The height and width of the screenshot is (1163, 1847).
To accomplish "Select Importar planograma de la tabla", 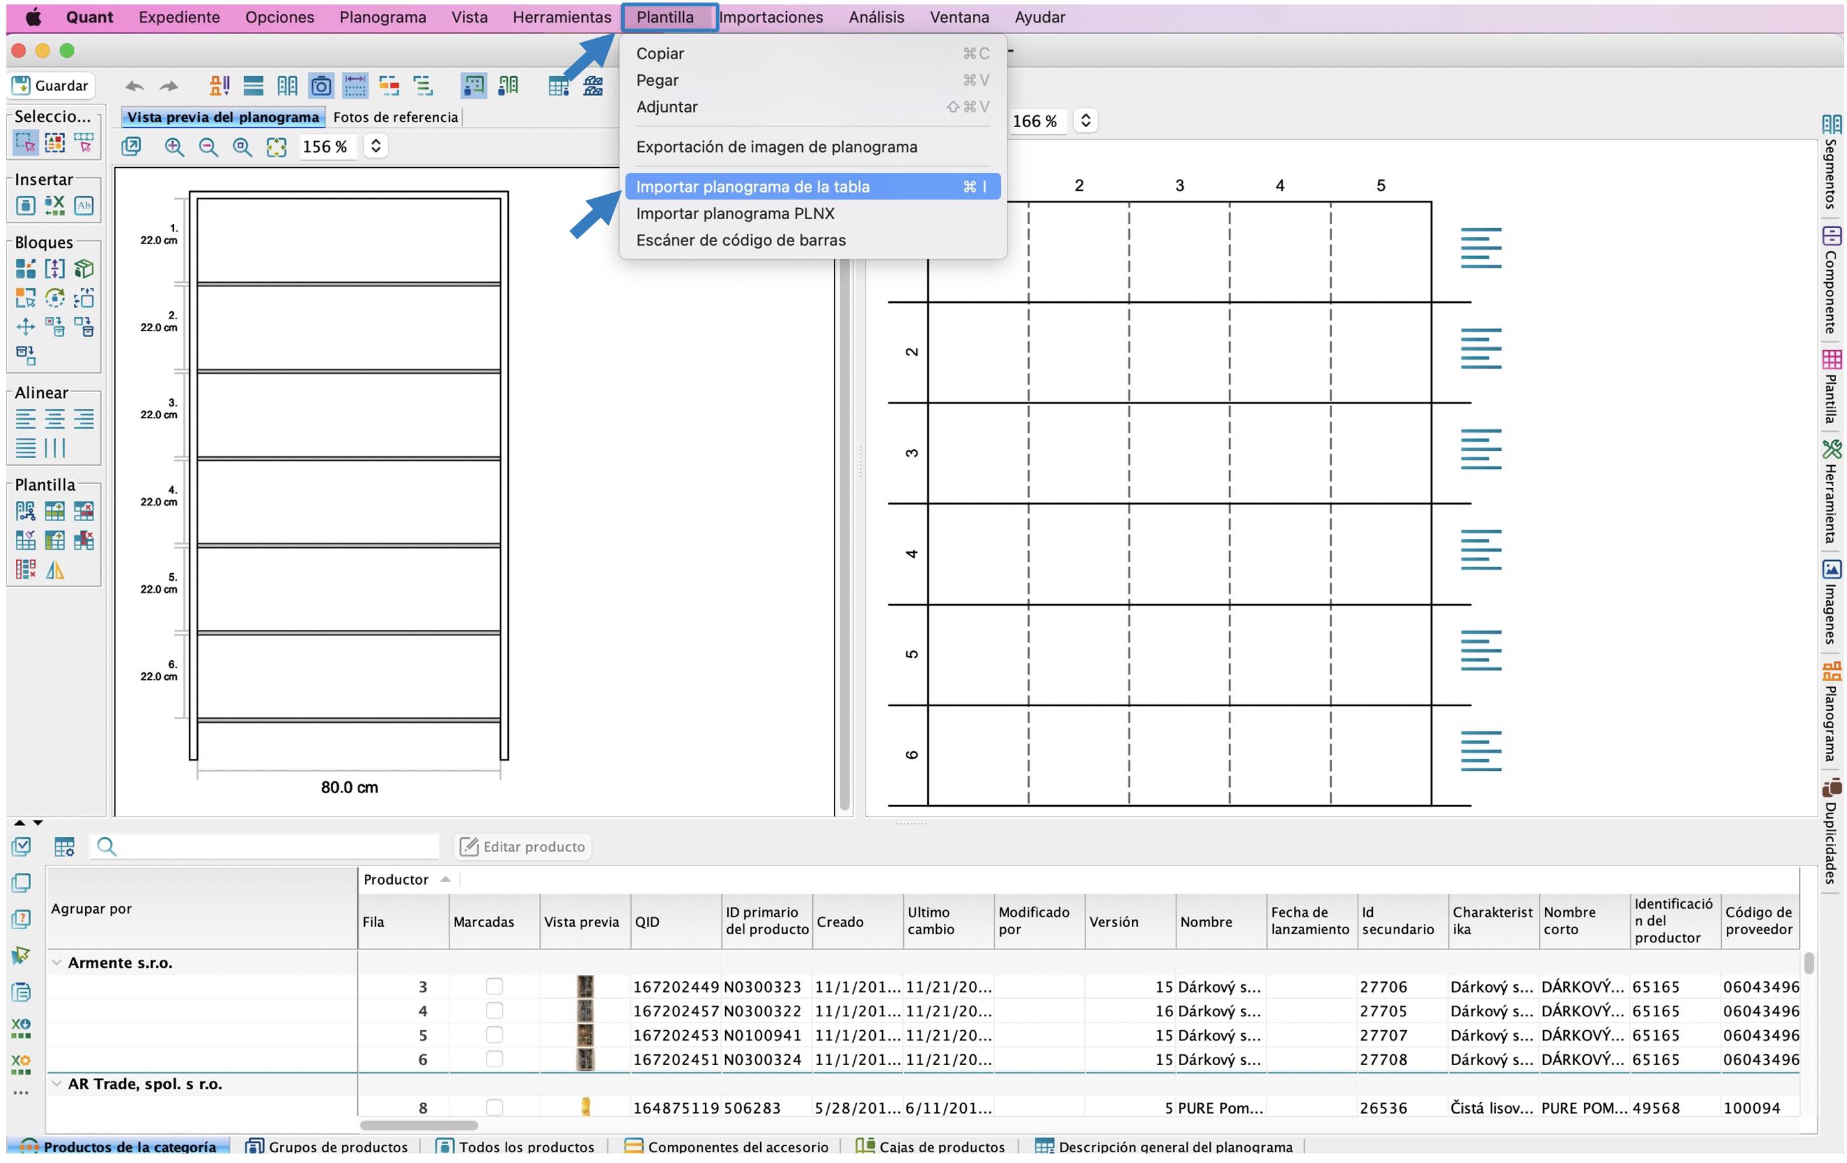I will click(812, 186).
